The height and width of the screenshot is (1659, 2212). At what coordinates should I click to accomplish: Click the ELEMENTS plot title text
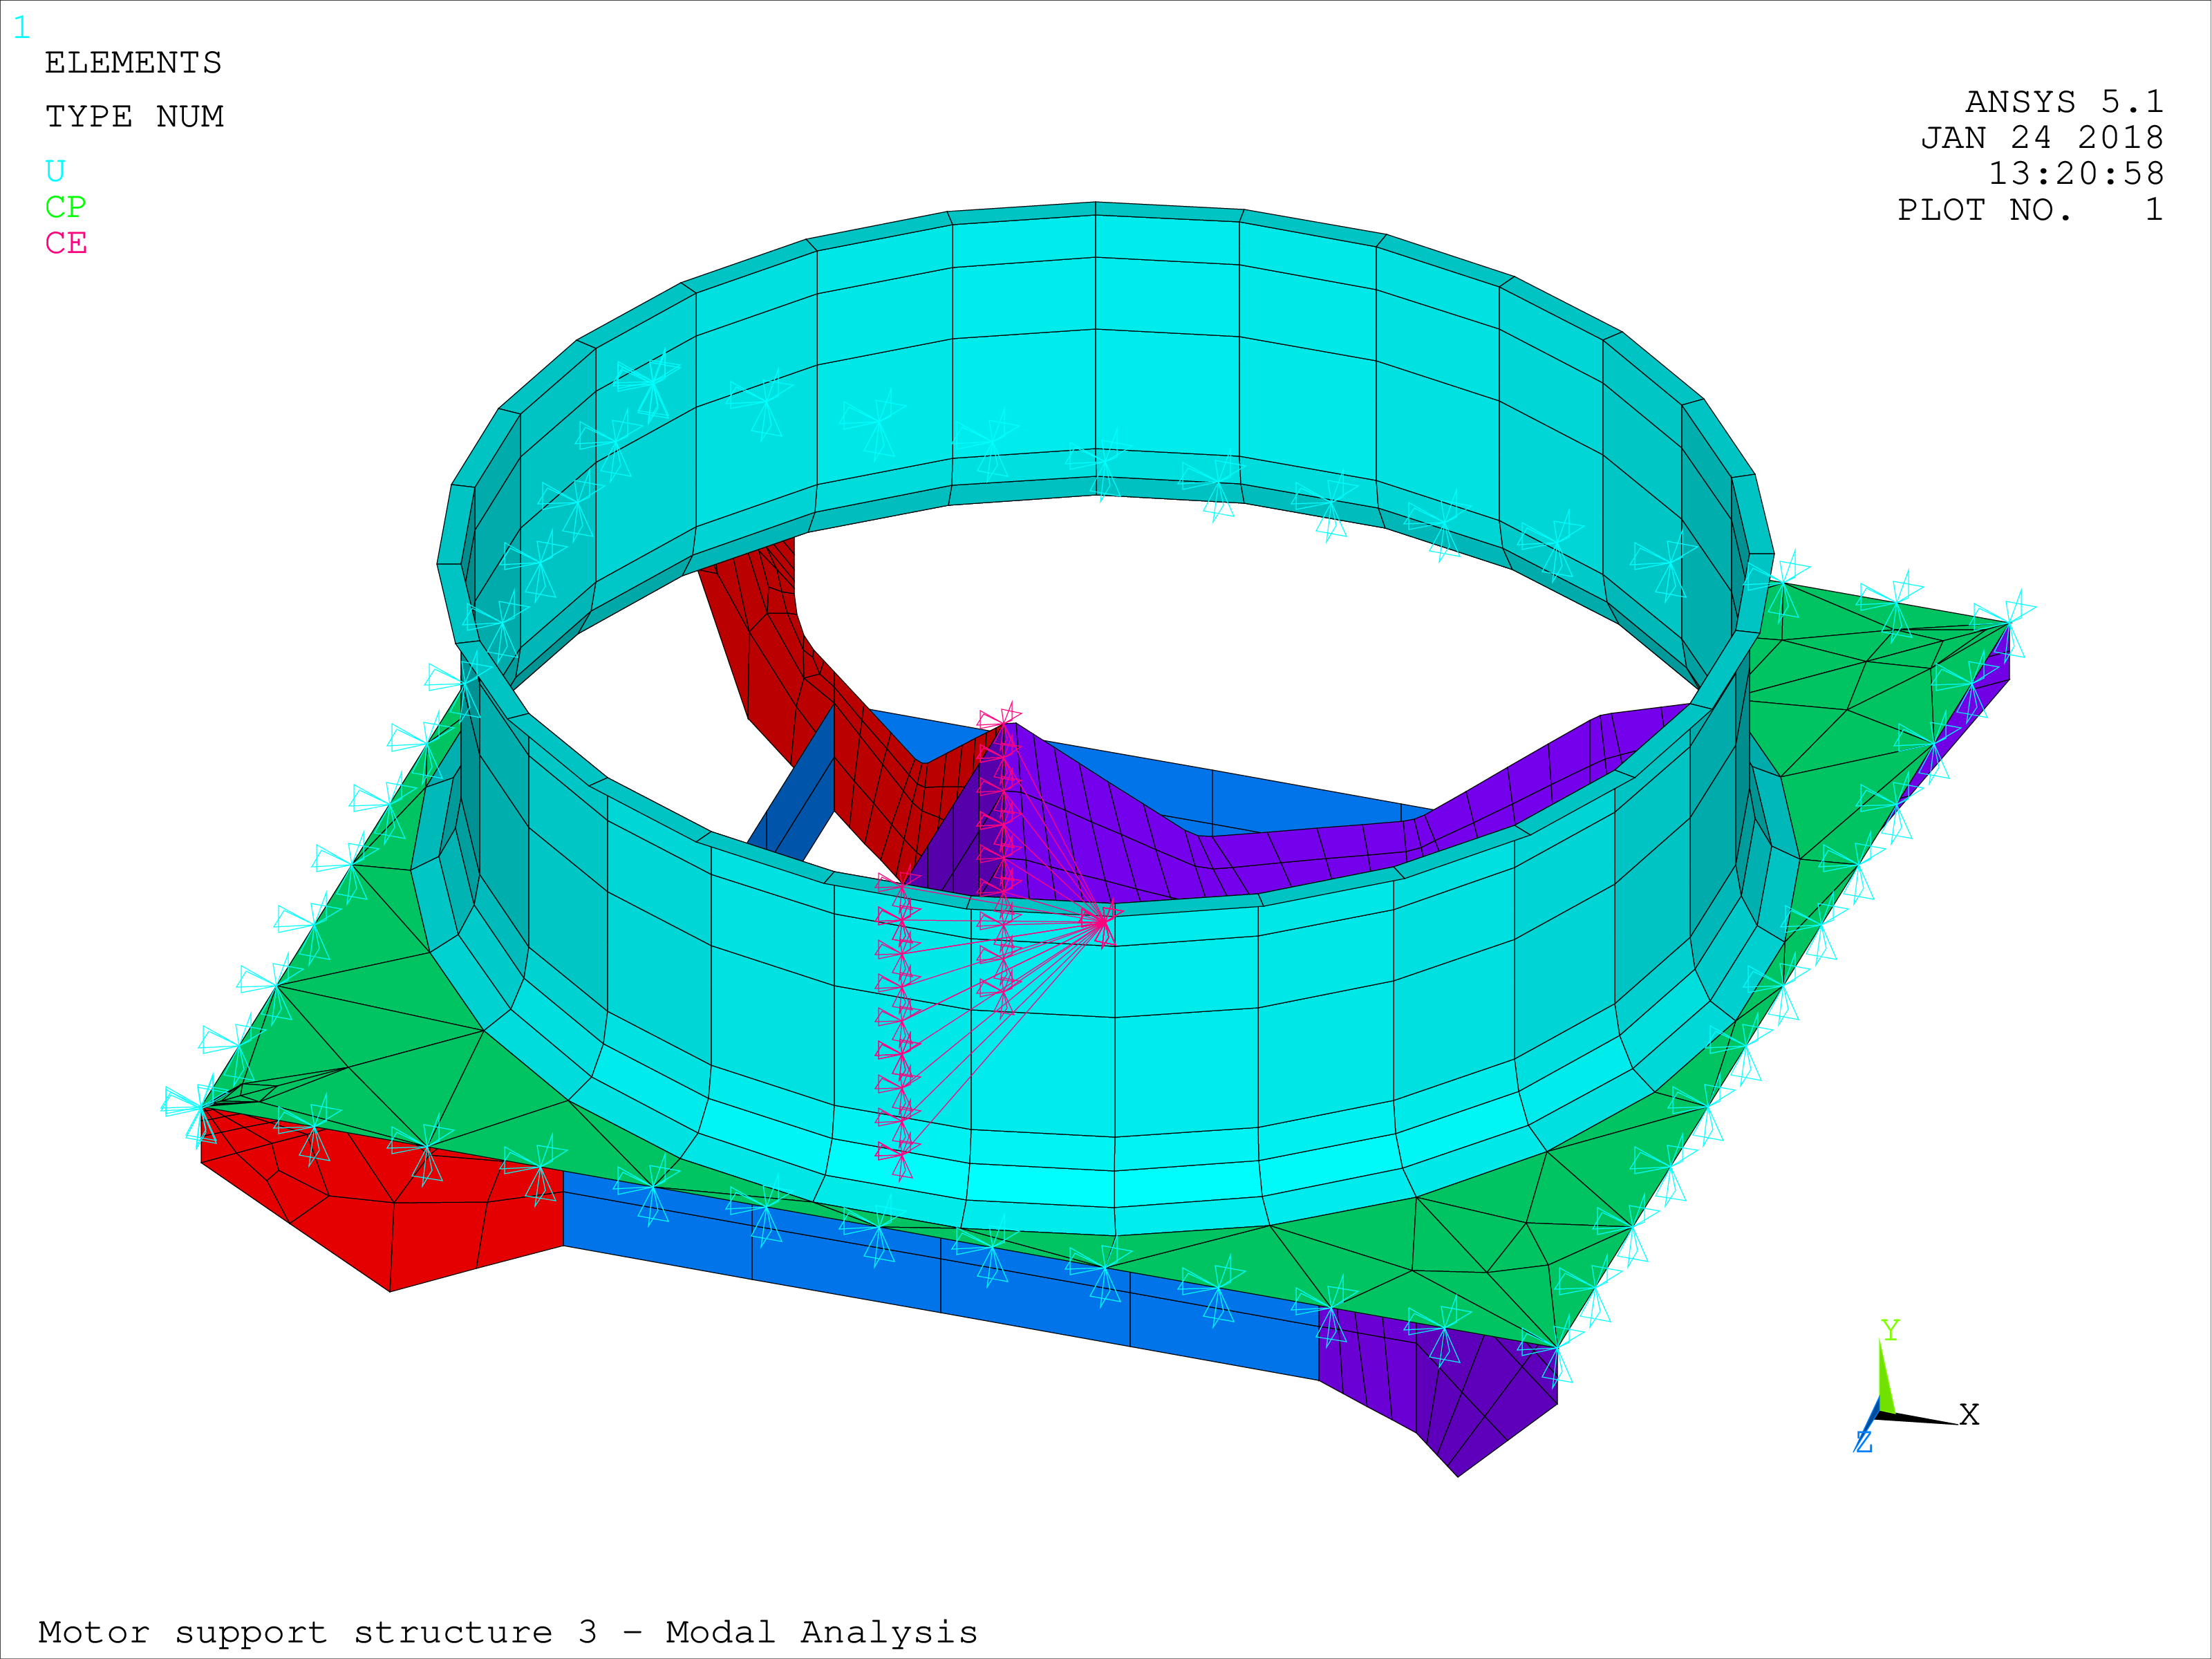(133, 63)
